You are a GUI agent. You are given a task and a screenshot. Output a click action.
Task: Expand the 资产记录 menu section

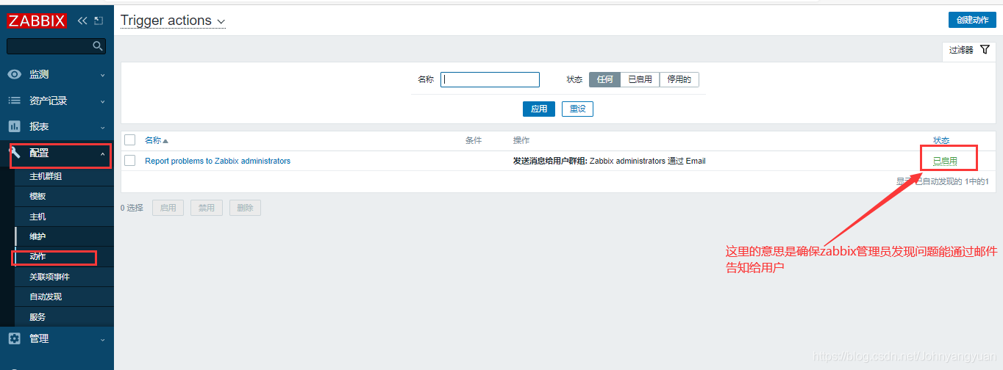pyautogui.click(x=57, y=101)
